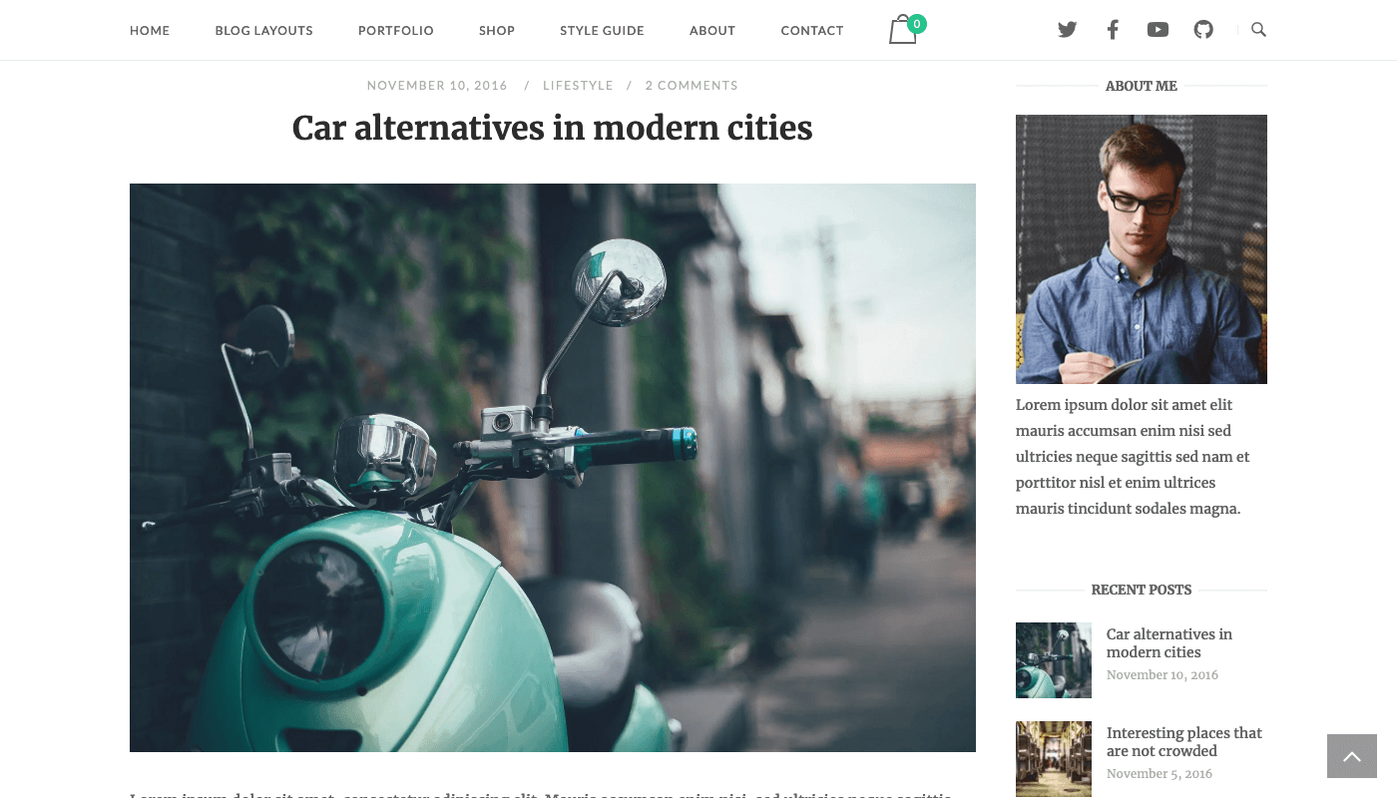1397x798 pixels.
Task: Open the GitHub profile icon
Action: [x=1203, y=30]
